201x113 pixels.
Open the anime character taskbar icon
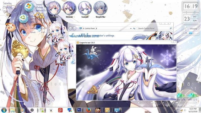pos(98,110)
